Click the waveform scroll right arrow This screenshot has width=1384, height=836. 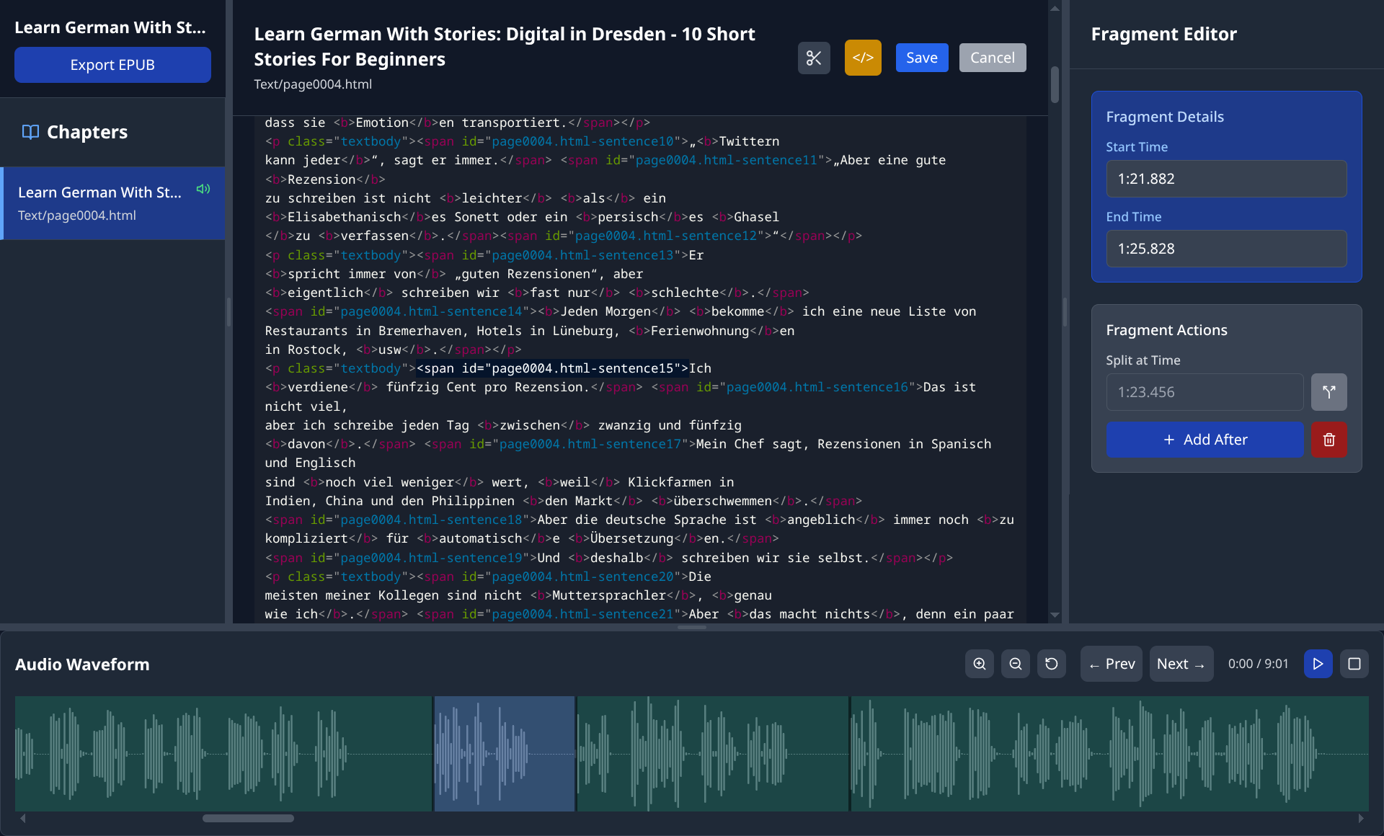(x=1361, y=818)
